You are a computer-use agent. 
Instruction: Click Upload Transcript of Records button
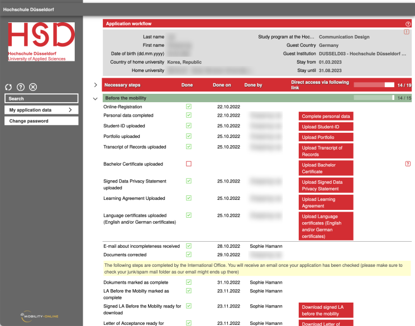point(326,151)
